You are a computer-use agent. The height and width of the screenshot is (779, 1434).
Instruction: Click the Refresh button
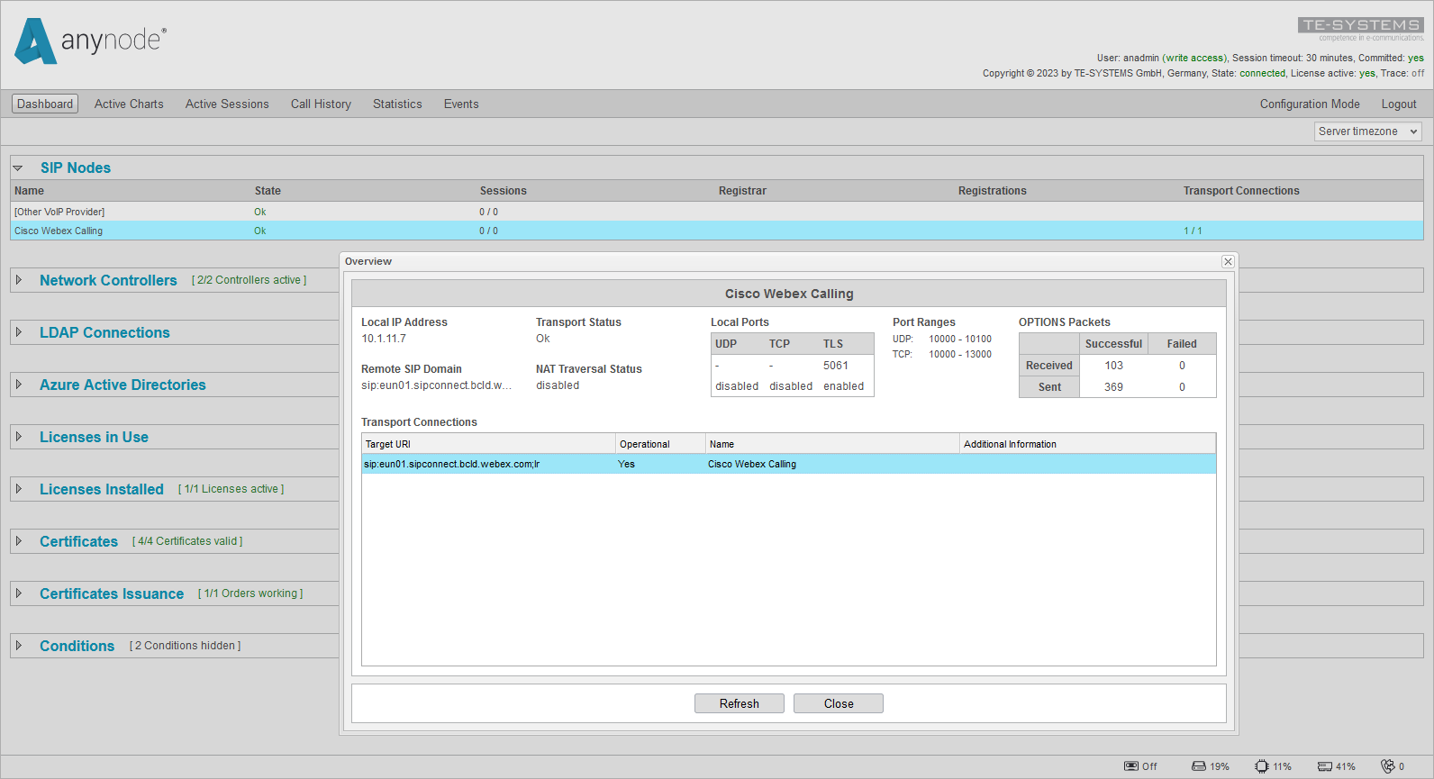coord(740,703)
